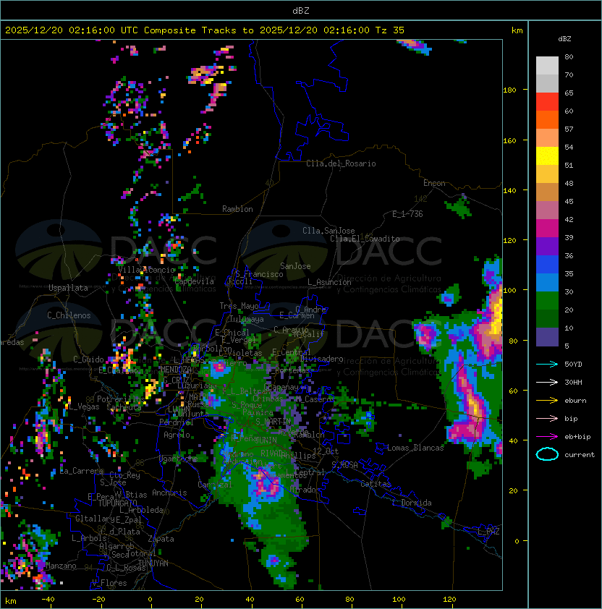Click the 'Catitas' place label
The width and height of the screenshot is (602, 609).
(376, 484)
